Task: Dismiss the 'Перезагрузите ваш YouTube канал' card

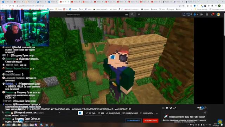Action: pos(205,113)
